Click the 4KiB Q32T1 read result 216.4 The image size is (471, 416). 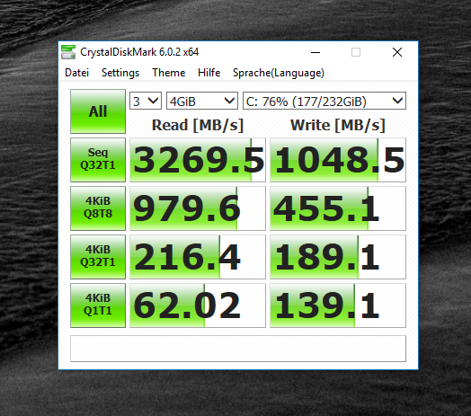click(198, 257)
